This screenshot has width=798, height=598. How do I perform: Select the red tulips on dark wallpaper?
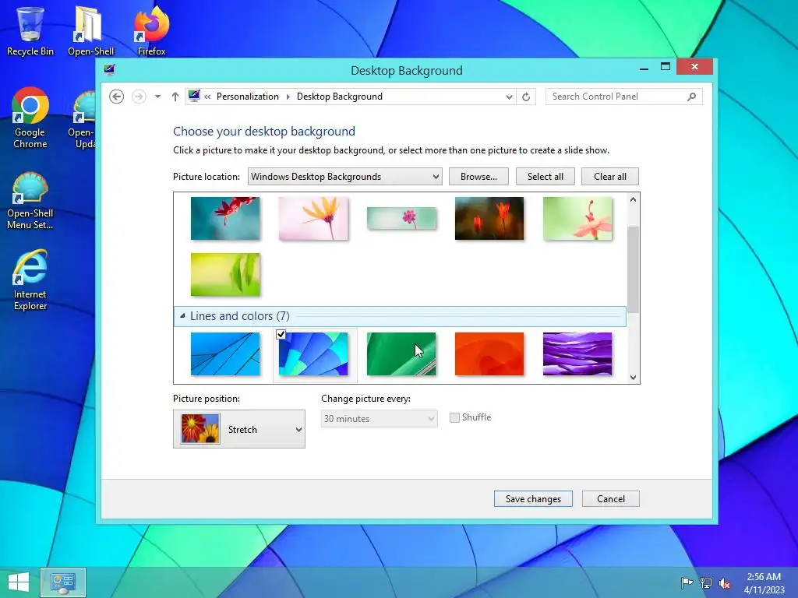tap(489, 218)
